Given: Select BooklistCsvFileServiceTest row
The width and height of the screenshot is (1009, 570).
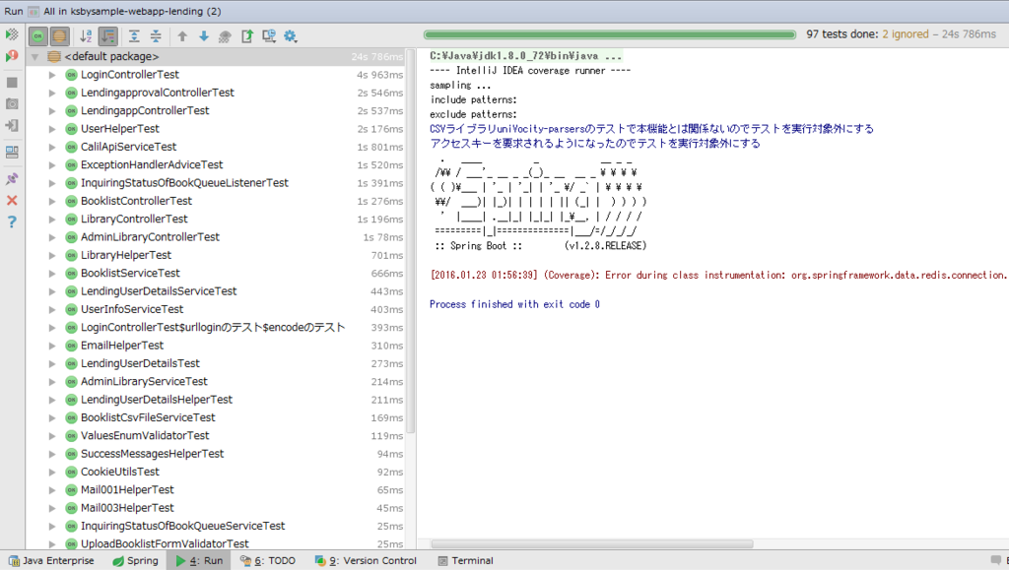Looking at the screenshot, I should 216,417.
